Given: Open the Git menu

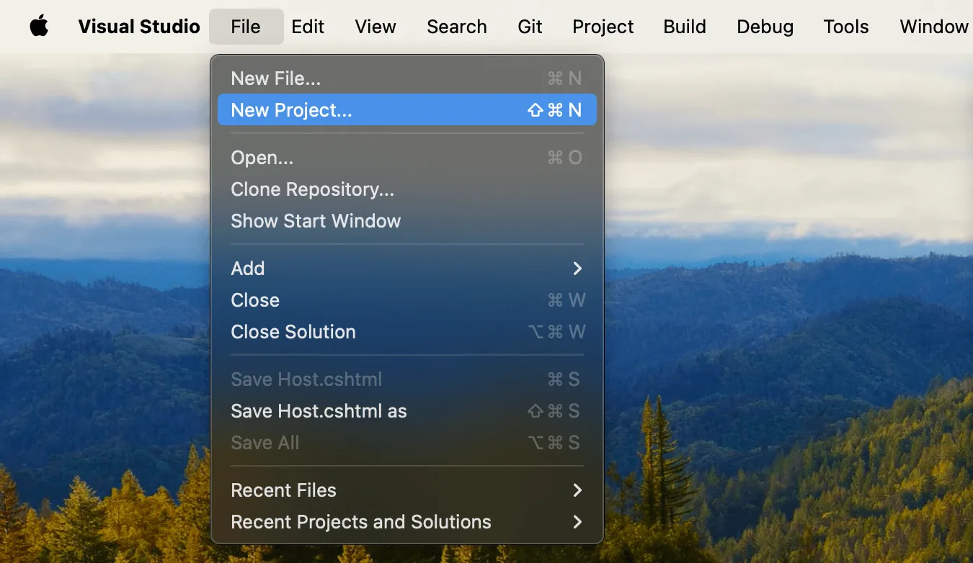Looking at the screenshot, I should (x=530, y=26).
